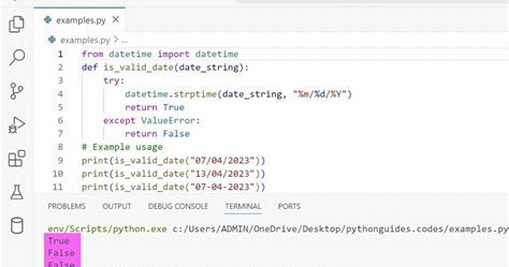Click the '# Example usage' comment
Screen dimensions: 509x267
tap(122, 147)
